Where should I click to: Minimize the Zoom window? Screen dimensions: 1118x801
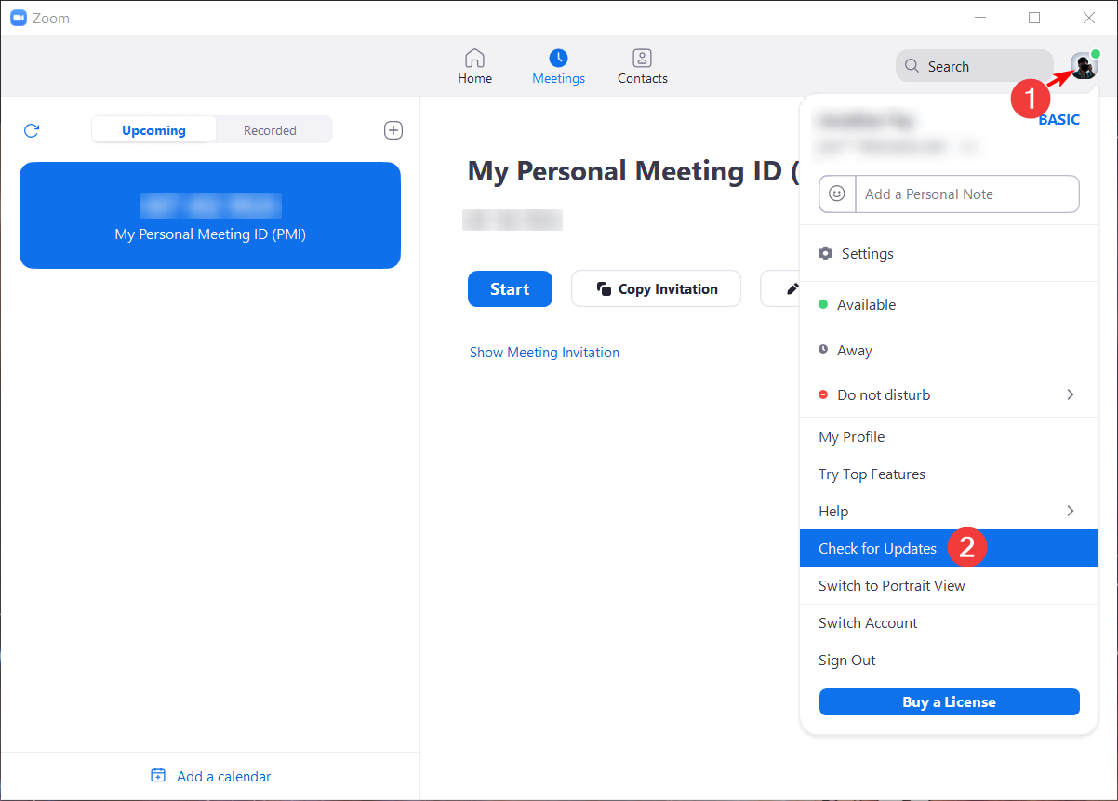click(978, 18)
